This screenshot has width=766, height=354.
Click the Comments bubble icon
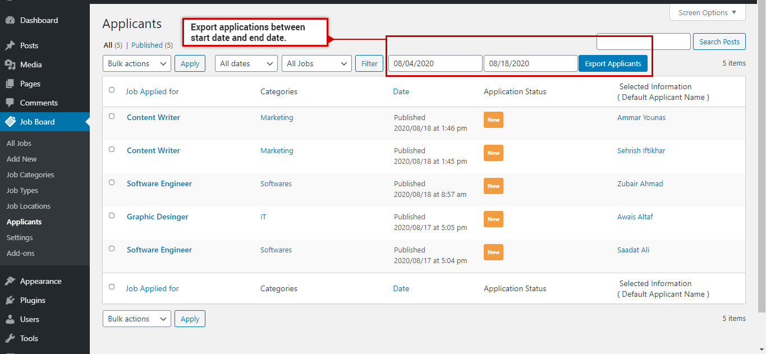[x=12, y=103]
